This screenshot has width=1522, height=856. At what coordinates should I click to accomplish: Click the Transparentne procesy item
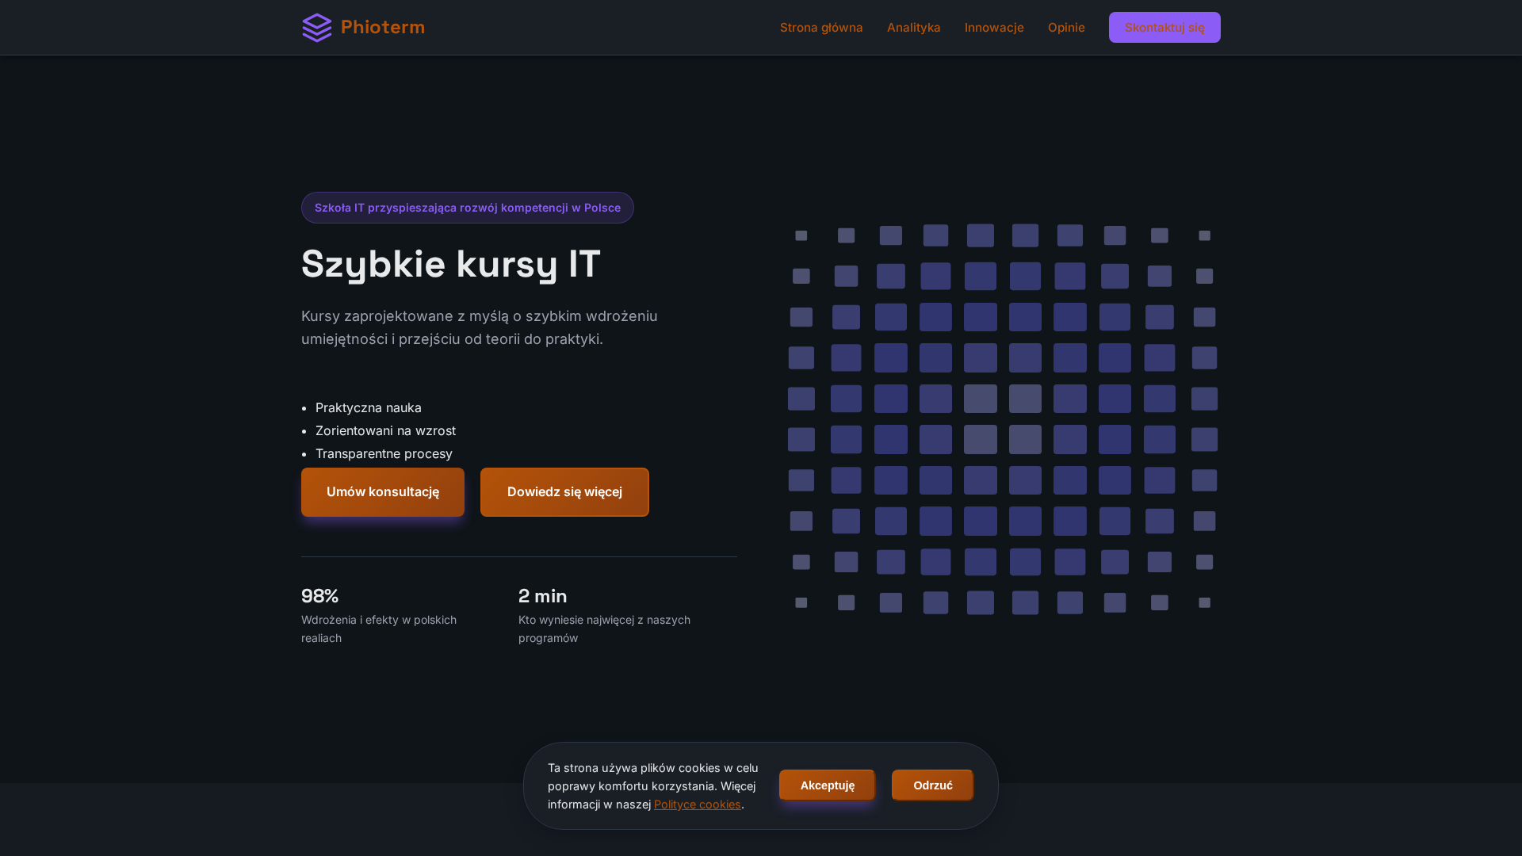click(x=384, y=453)
